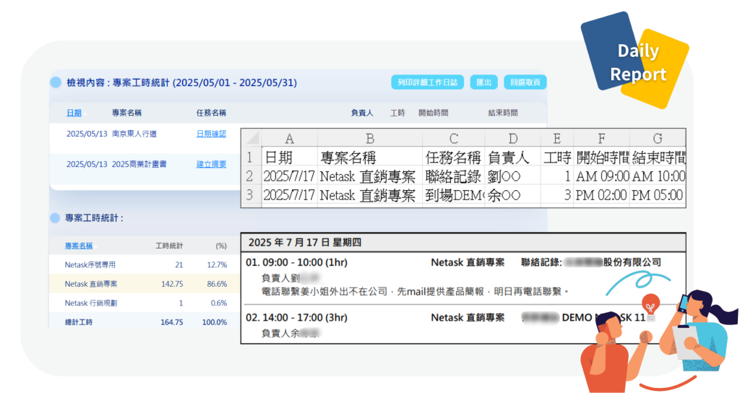Click the blue dot beside 檢視內容 heading
The image size is (740, 401).
[56, 82]
